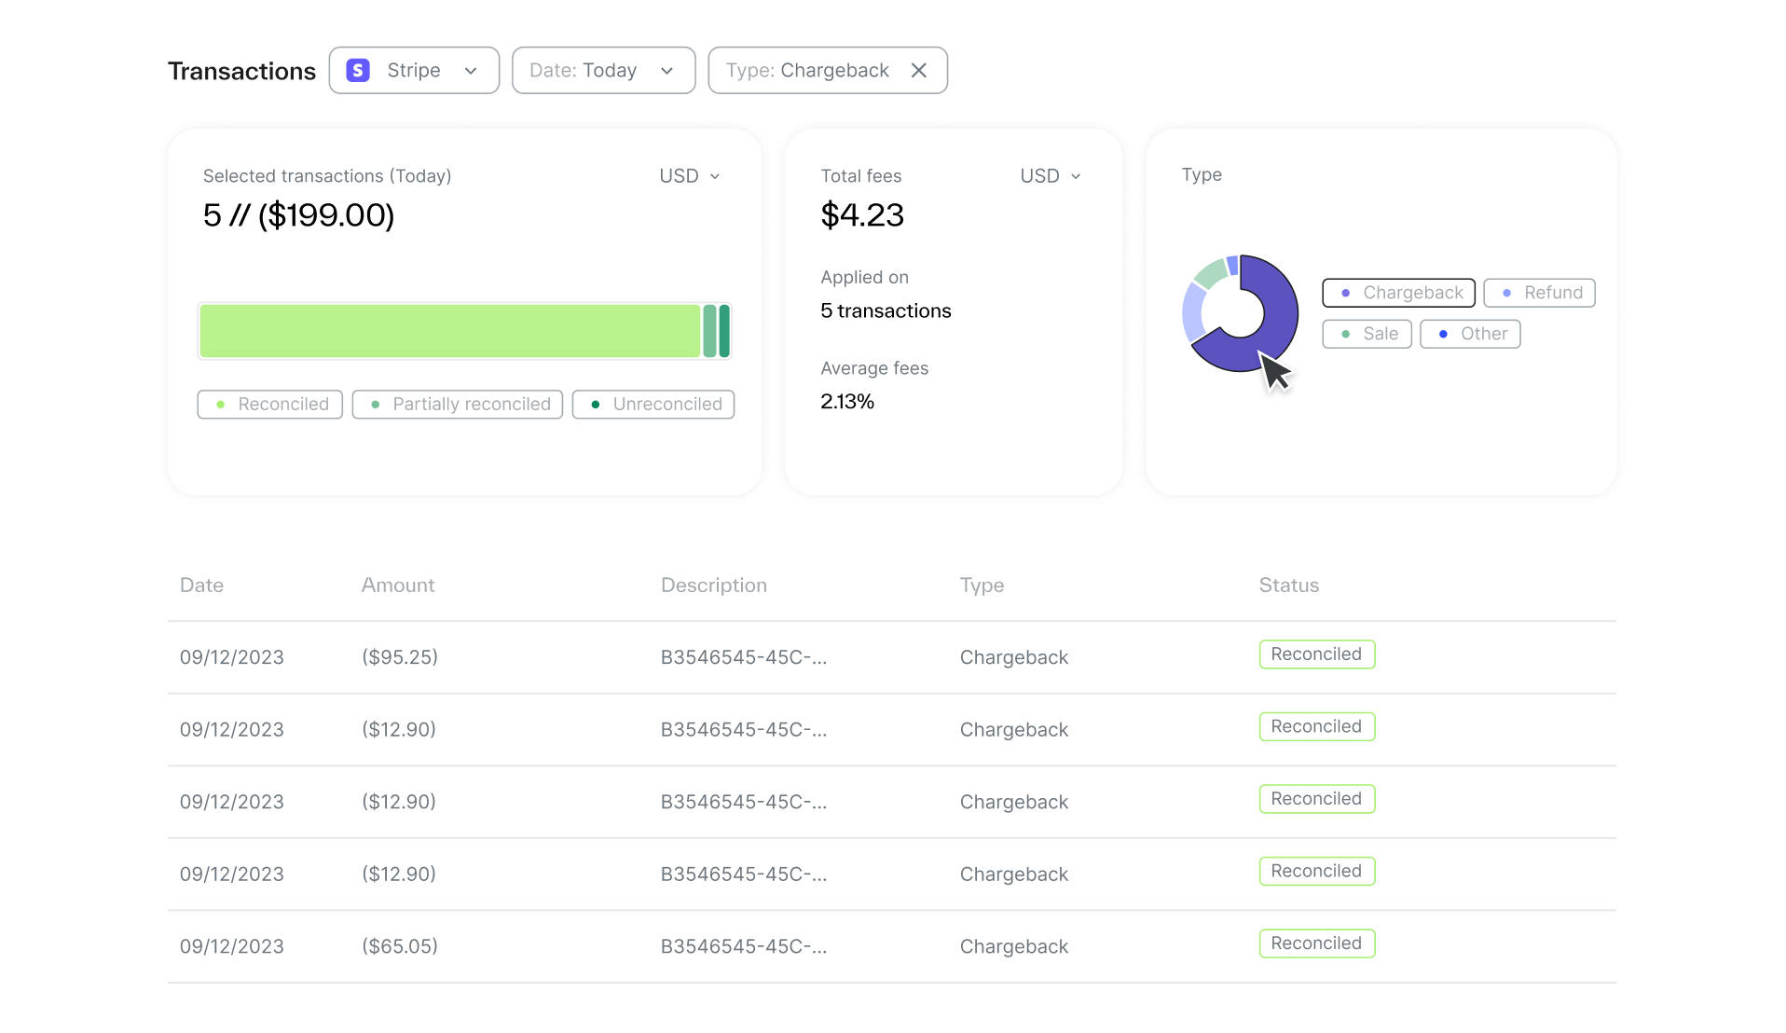Open the Stripe source dropdown
The image size is (1786, 1033).
pyautogui.click(x=414, y=71)
